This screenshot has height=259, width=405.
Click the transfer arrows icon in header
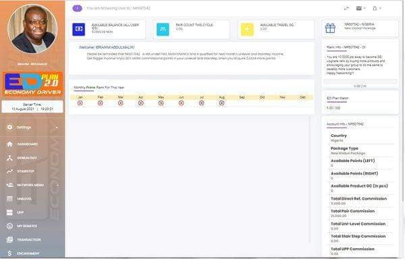346,9
